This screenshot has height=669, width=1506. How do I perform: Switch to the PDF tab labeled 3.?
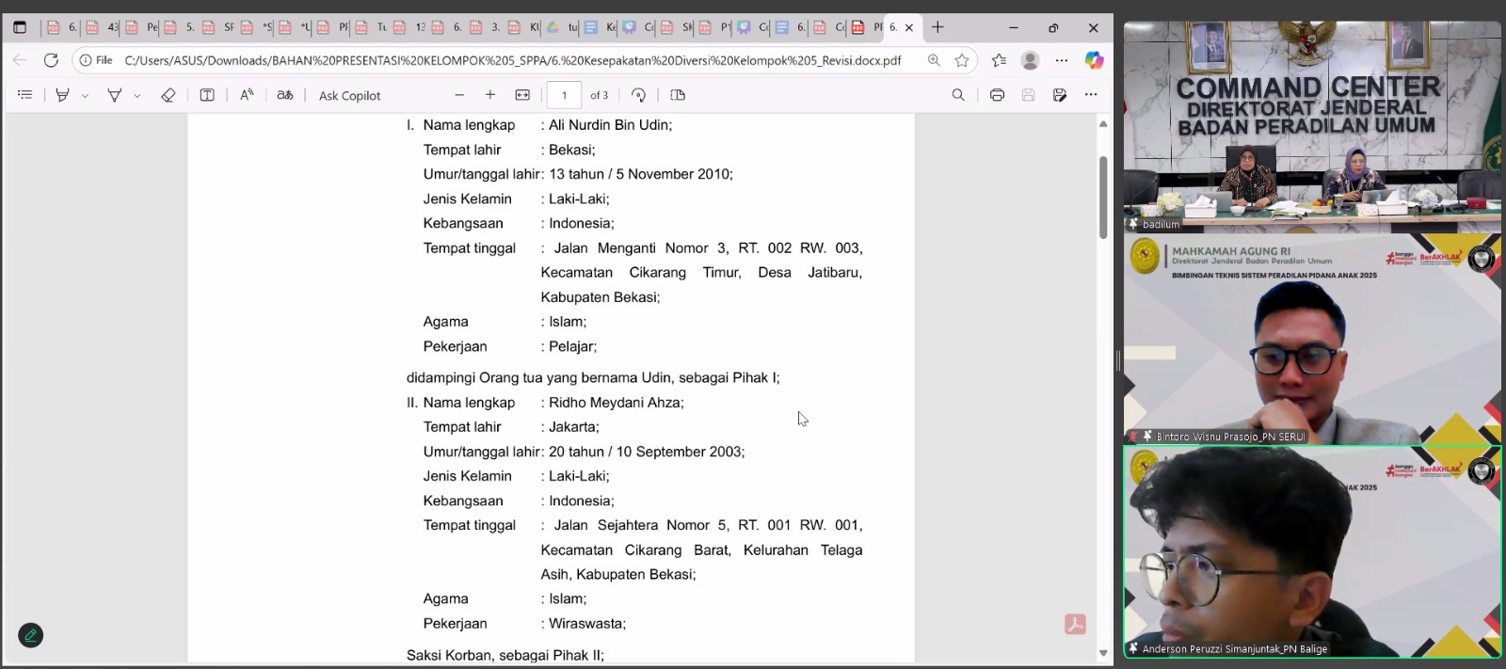[486, 27]
